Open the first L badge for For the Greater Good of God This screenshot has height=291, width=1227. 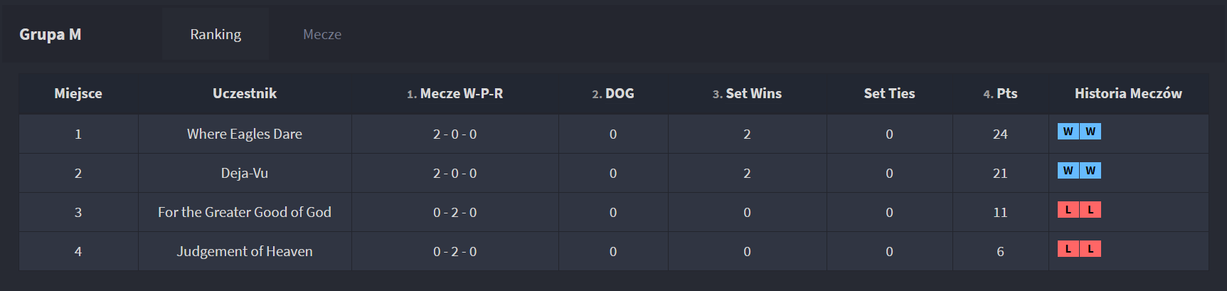1068,210
